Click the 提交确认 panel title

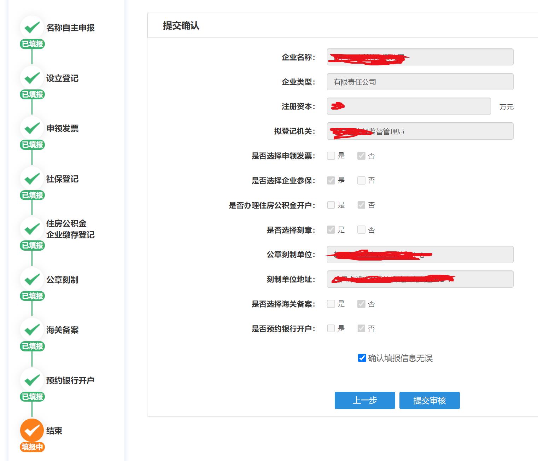180,26
